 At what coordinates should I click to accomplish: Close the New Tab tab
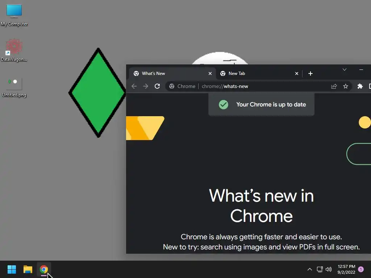[296, 73]
